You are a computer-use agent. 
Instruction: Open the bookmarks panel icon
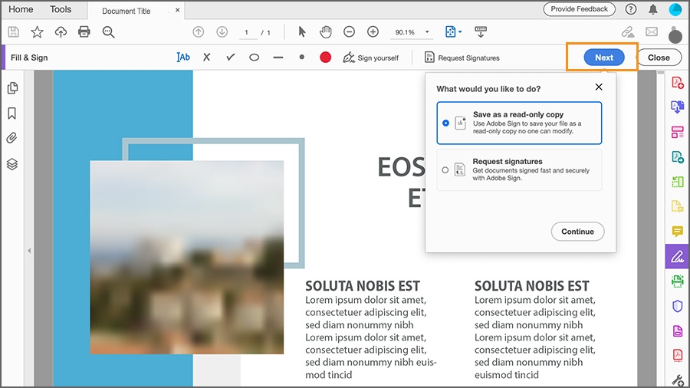pyautogui.click(x=11, y=113)
